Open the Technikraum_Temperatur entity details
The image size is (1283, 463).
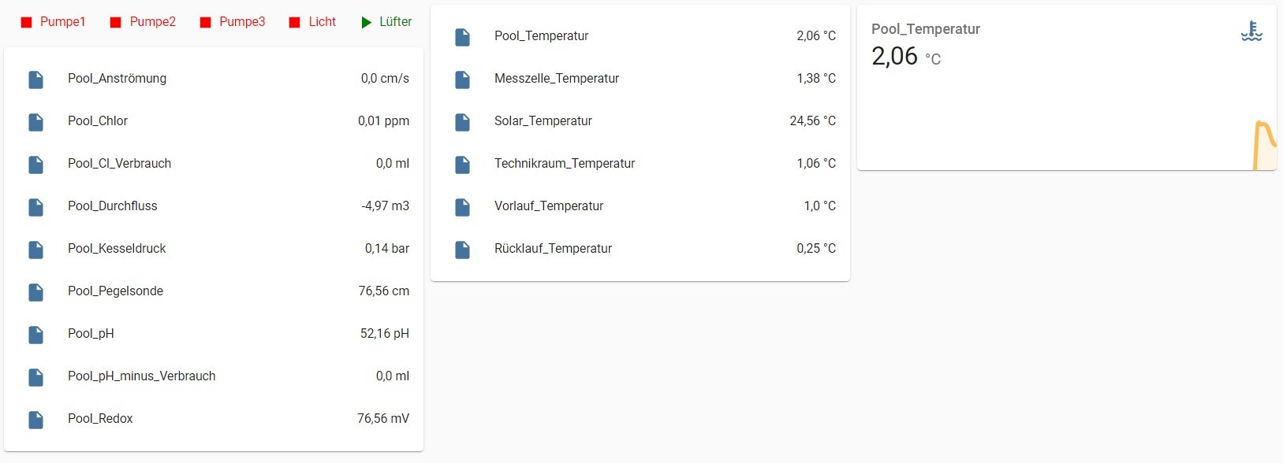point(640,164)
